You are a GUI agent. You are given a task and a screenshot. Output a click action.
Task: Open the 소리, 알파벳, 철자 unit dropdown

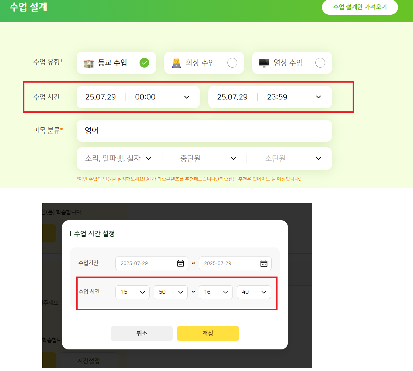pyautogui.click(x=119, y=159)
